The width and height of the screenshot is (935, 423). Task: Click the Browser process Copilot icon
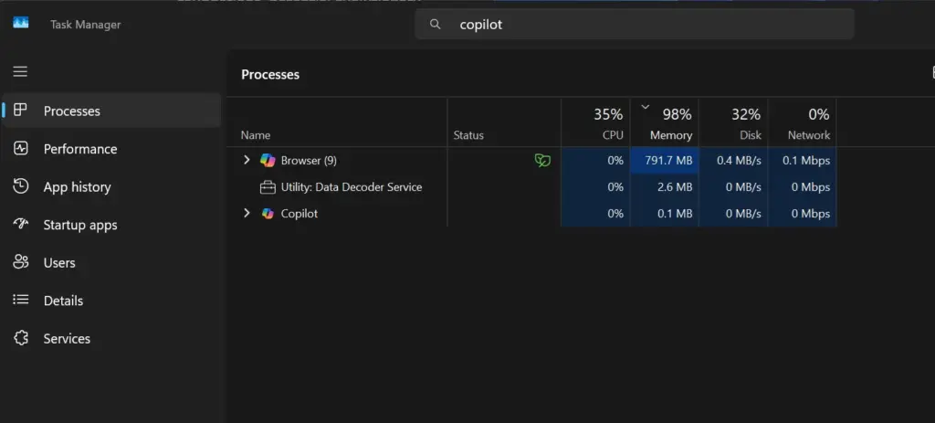(x=268, y=160)
